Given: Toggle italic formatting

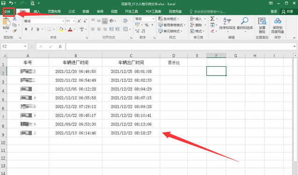Looking at the screenshot, I should (32, 29).
